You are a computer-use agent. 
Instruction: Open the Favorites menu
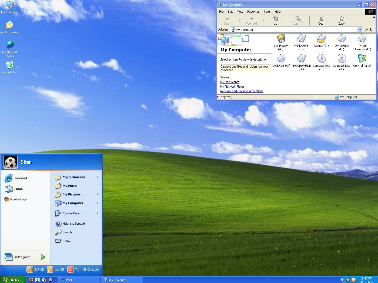253,12
